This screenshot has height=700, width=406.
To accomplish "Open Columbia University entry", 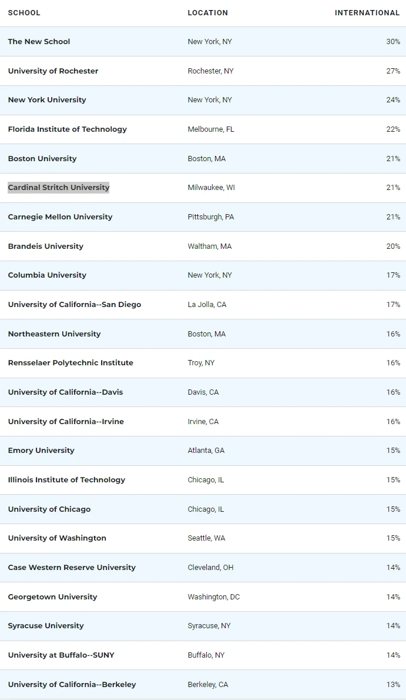I will click(x=47, y=275).
